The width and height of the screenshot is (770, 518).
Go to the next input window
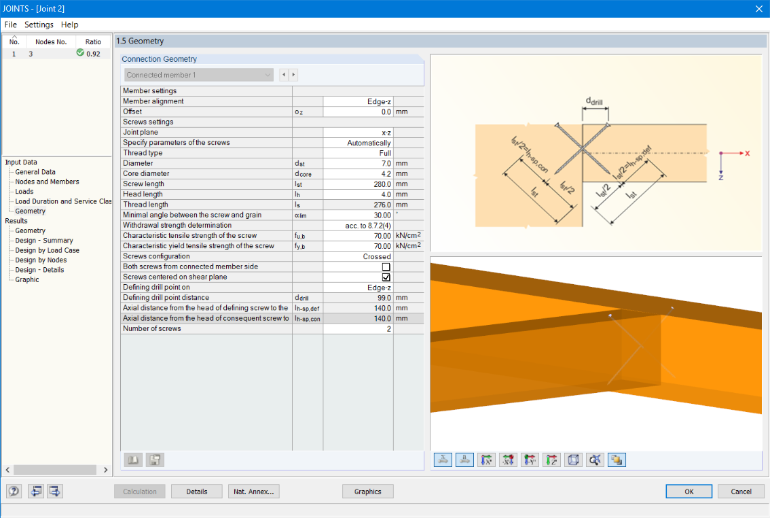coord(54,491)
